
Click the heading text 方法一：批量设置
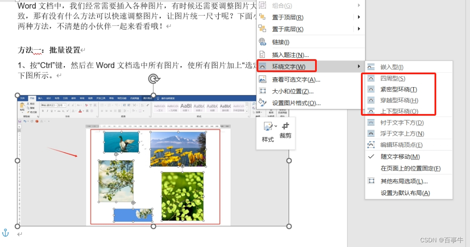coord(49,50)
